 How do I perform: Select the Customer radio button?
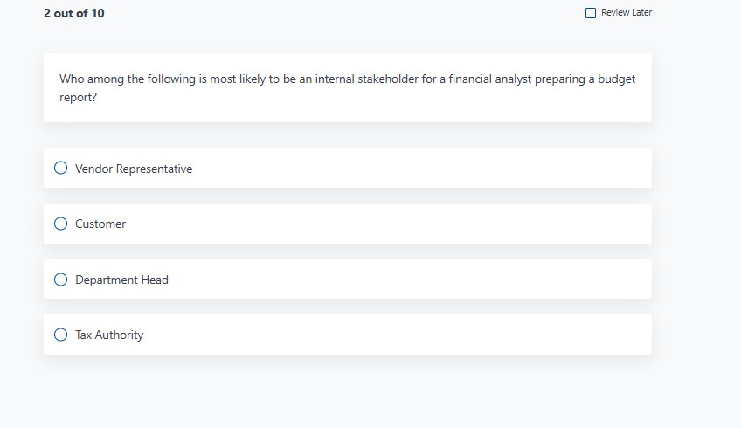tap(60, 224)
